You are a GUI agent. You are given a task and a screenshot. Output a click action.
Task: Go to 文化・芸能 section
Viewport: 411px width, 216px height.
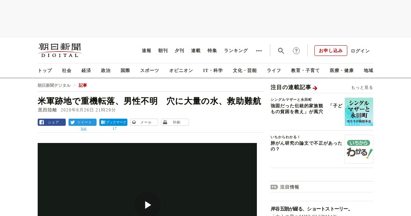(245, 70)
